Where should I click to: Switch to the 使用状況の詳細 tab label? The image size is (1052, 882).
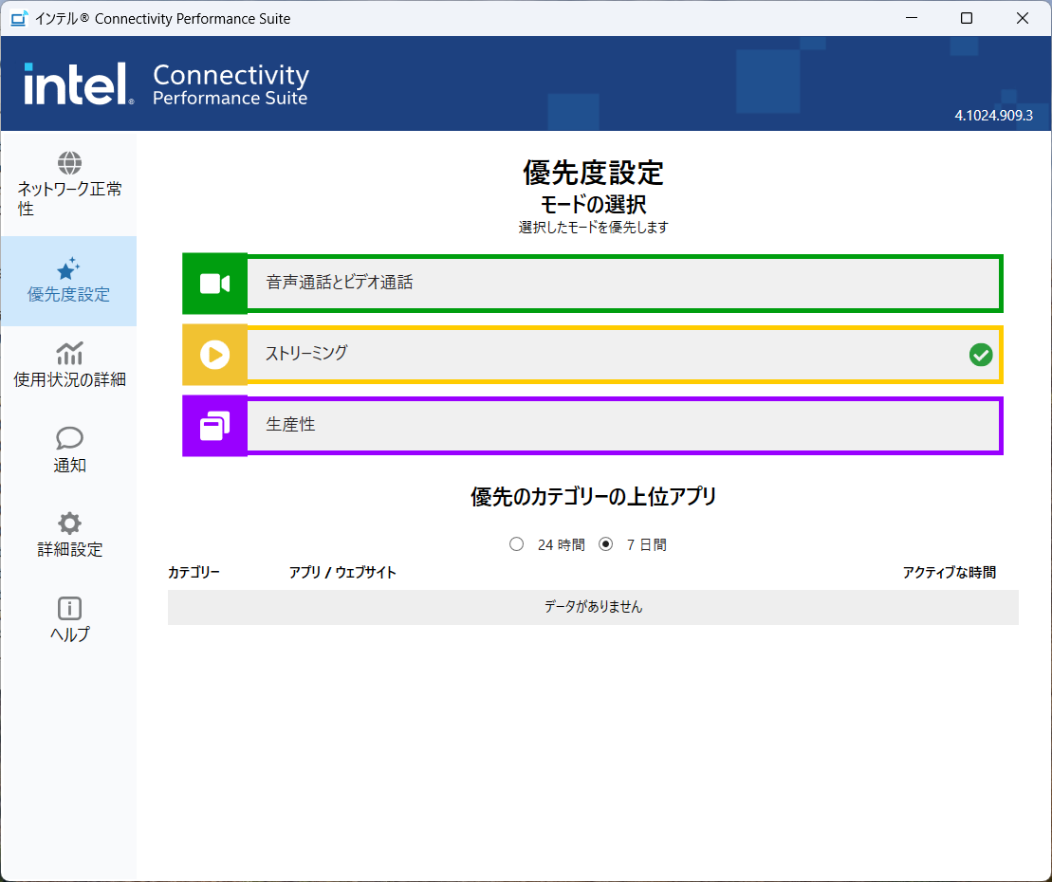(x=69, y=380)
